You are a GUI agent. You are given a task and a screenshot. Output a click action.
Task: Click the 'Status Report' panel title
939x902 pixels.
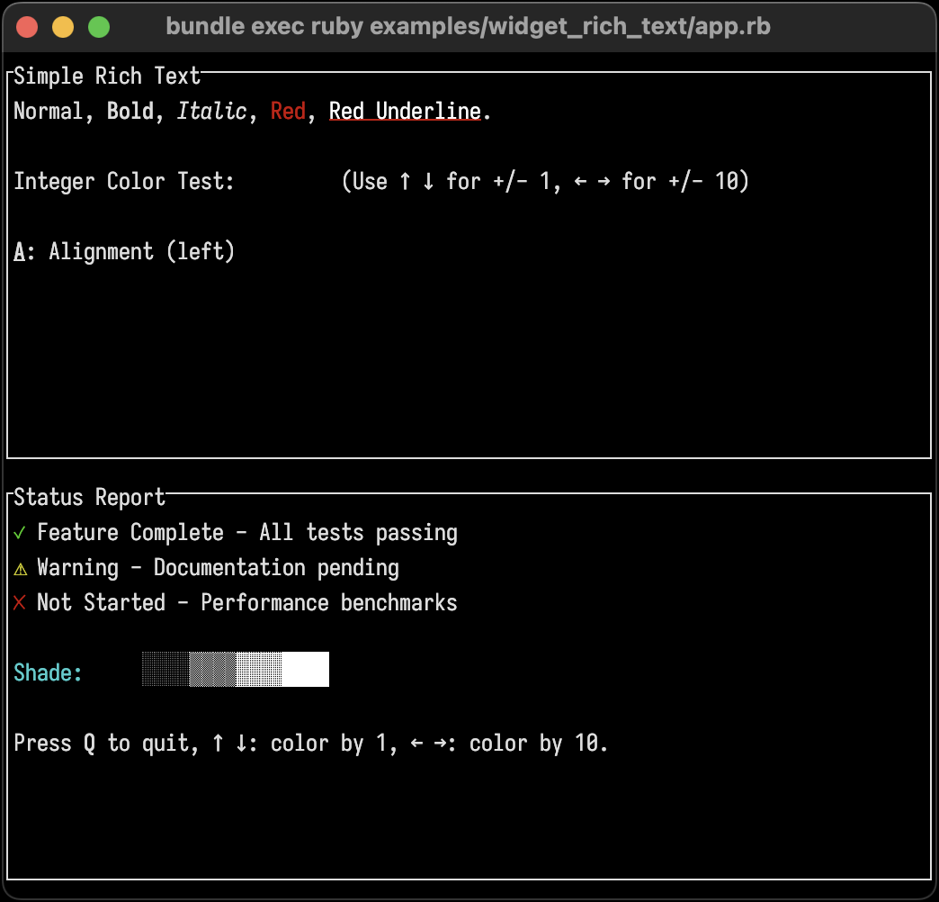click(89, 498)
